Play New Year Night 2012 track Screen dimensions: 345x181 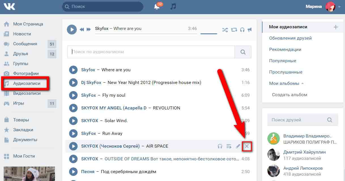point(73,83)
